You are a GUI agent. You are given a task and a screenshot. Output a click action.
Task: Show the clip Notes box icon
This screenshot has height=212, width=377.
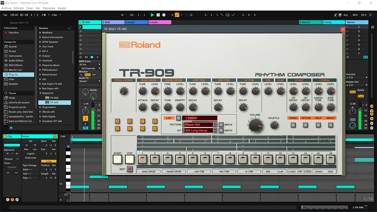click(x=13, y=199)
